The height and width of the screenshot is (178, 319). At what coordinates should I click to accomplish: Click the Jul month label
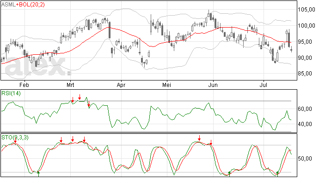264,85
